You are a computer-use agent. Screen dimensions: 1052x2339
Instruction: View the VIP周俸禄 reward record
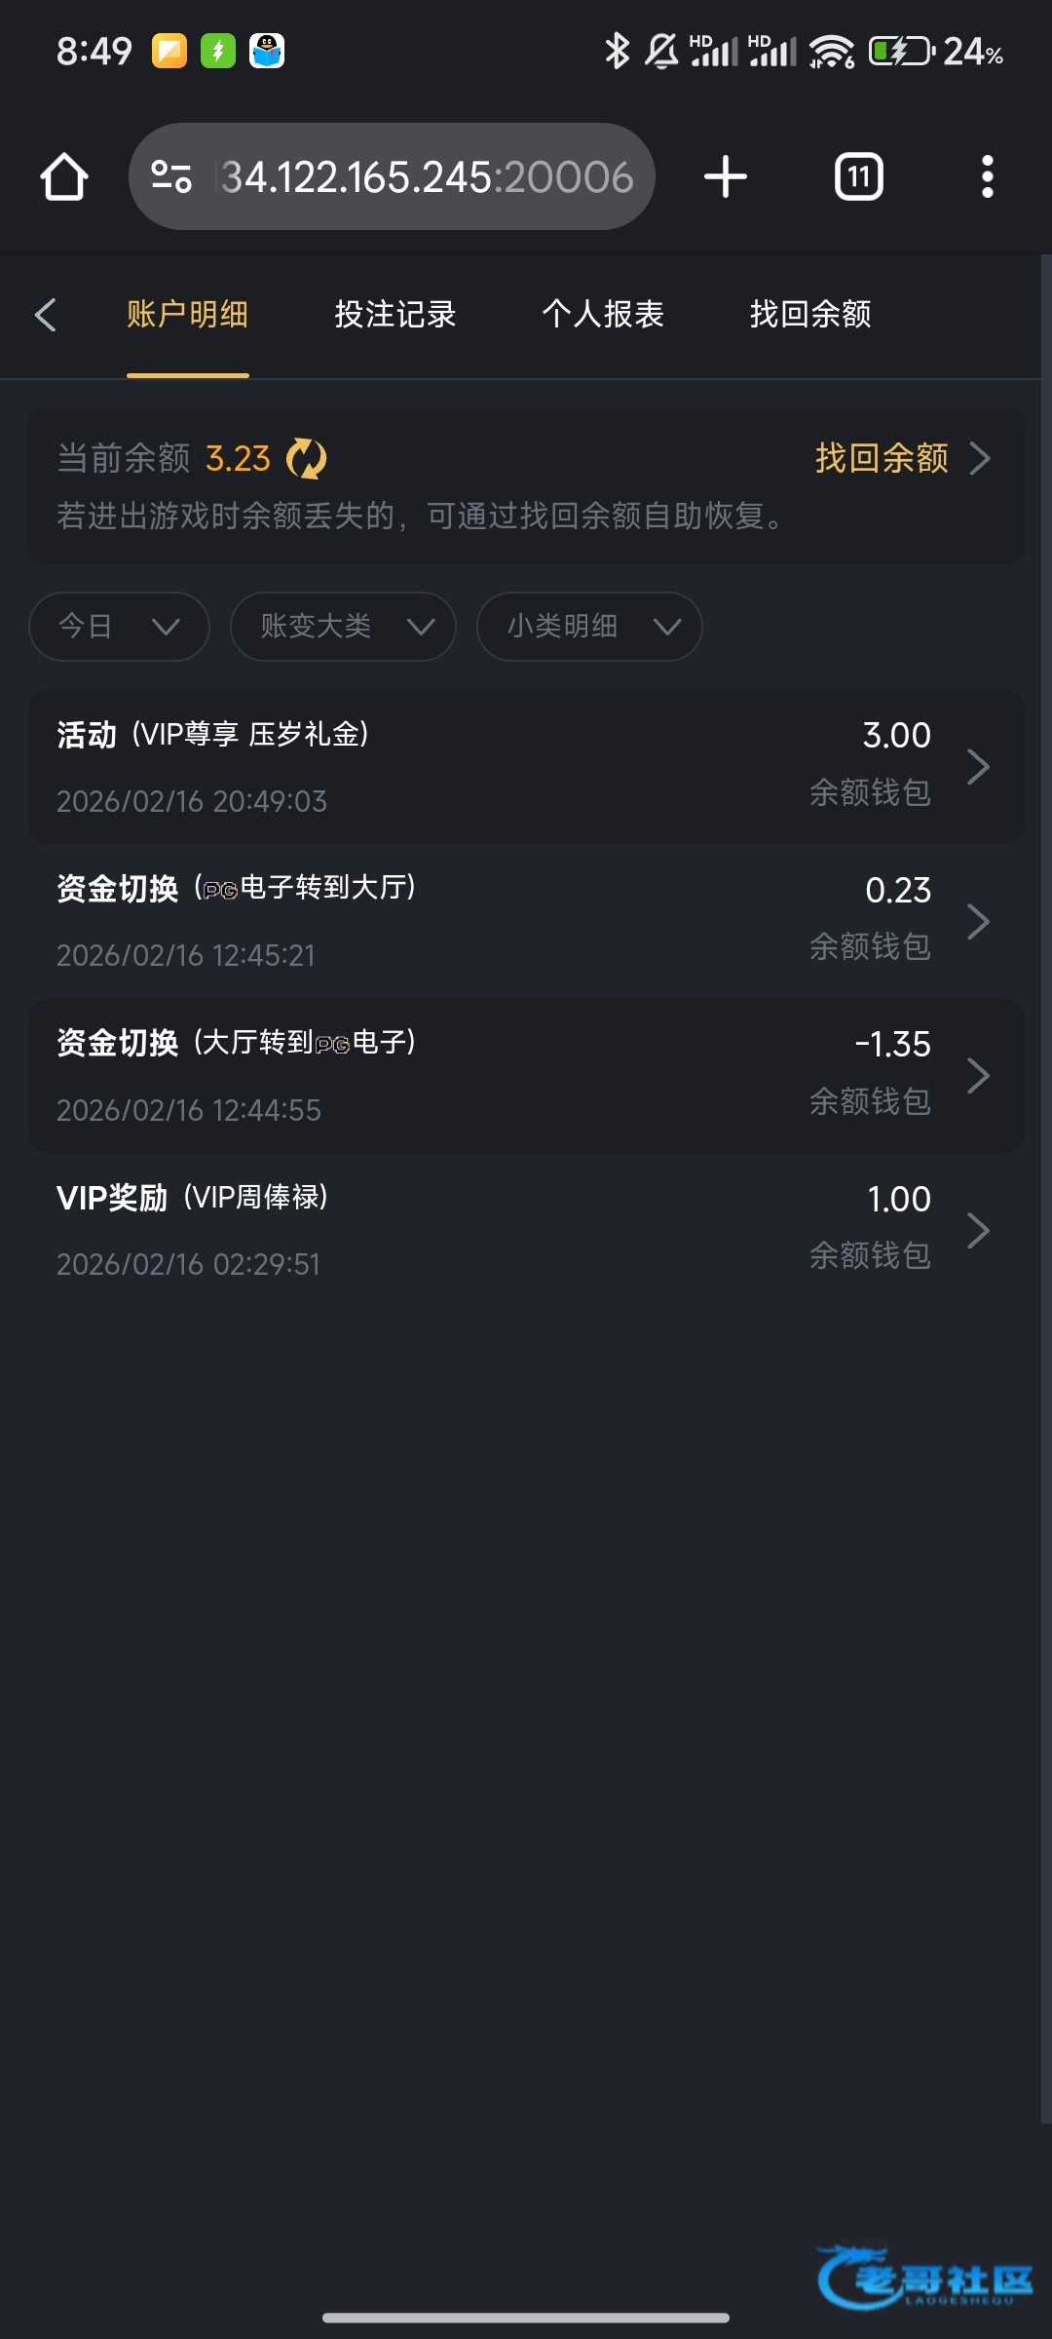[x=526, y=1230]
